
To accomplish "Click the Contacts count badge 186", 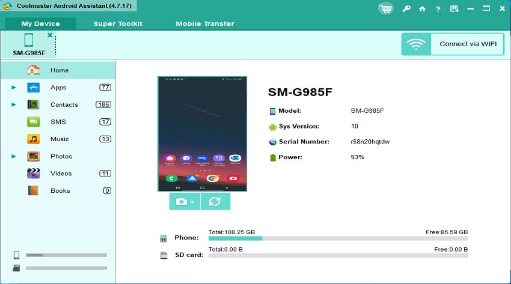I will point(103,104).
